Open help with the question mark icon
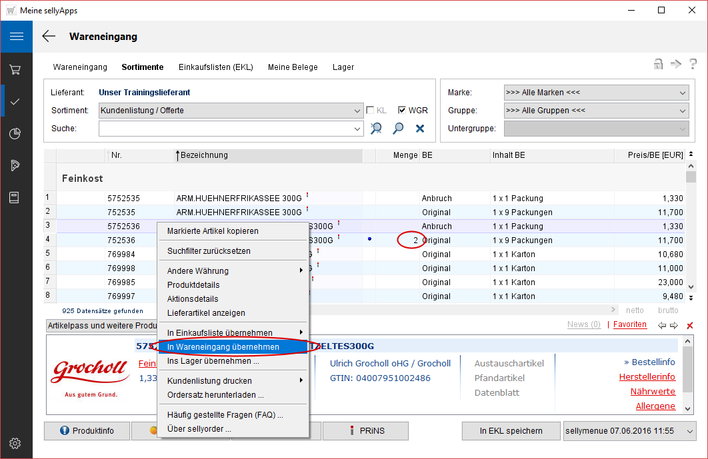 (693, 64)
